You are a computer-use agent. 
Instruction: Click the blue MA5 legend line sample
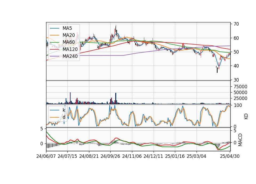tap(54, 29)
